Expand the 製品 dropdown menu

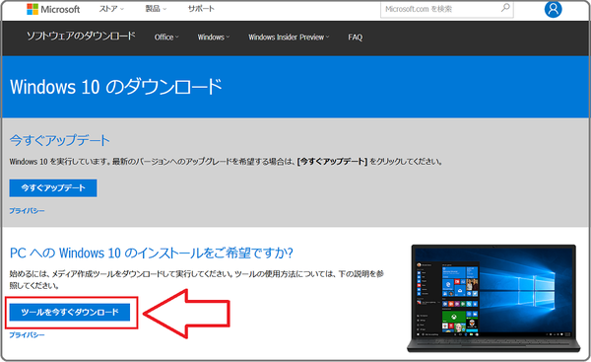pos(156,9)
